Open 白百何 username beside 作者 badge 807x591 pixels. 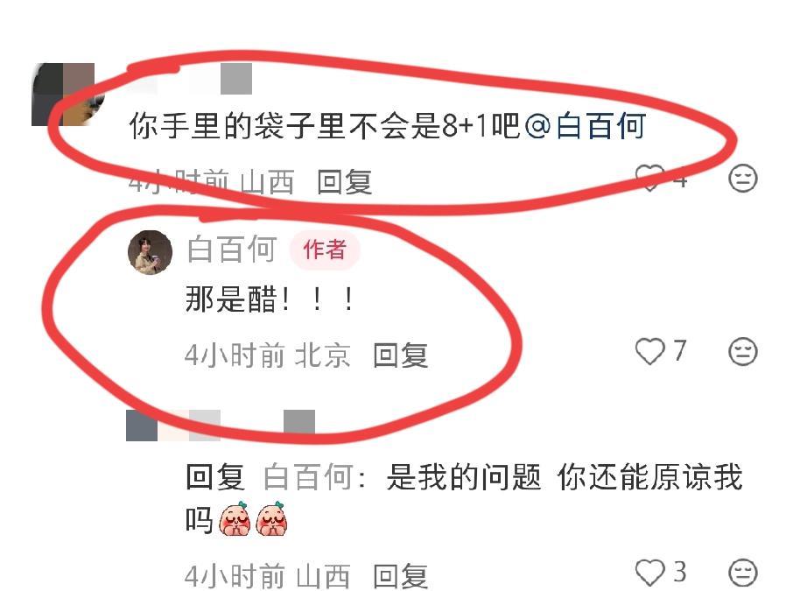231,250
